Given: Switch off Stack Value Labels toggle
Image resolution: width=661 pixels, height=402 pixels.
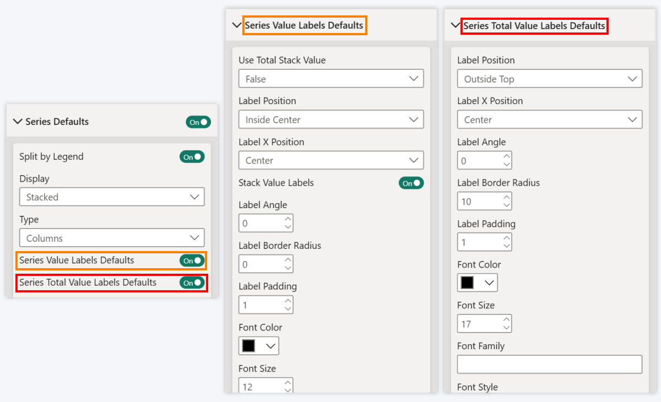Looking at the screenshot, I should pyautogui.click(x=411, y=183).
